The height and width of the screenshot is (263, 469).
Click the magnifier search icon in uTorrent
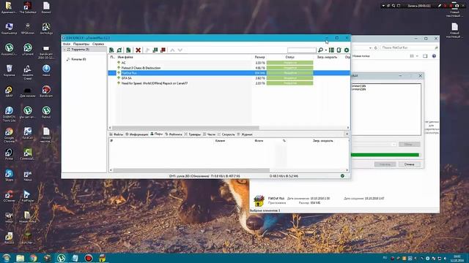[320, 50]
